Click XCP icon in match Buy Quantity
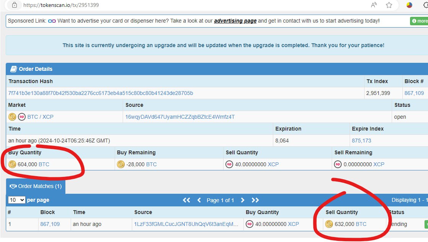Viewport: 428px width, 242px height. 250,224
